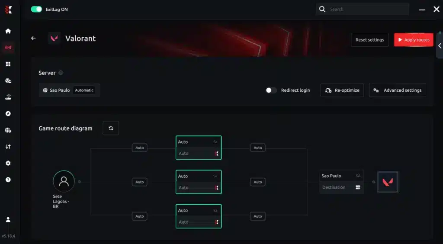Go back using the arrow beside Valorant
The width and height of the screenshot is (443, 244).
click(x=33, y=38)
